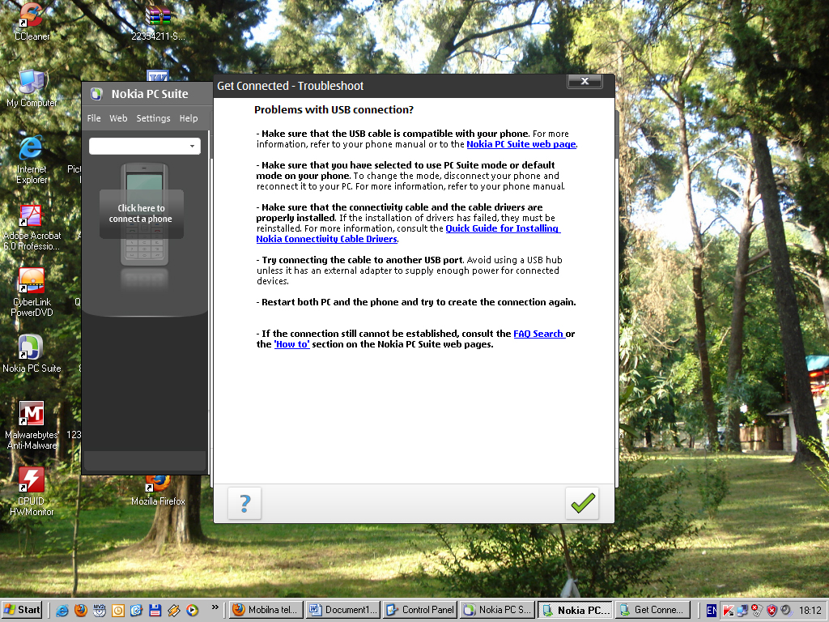
Task: Expand hidden quick launch items chevron
Action: [x=215, y=607]
